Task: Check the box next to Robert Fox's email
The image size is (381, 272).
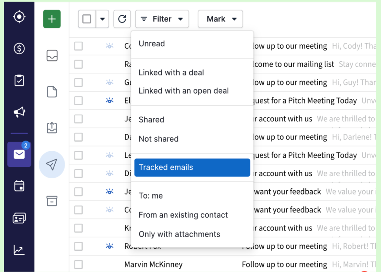Action: tap(78, 246)
